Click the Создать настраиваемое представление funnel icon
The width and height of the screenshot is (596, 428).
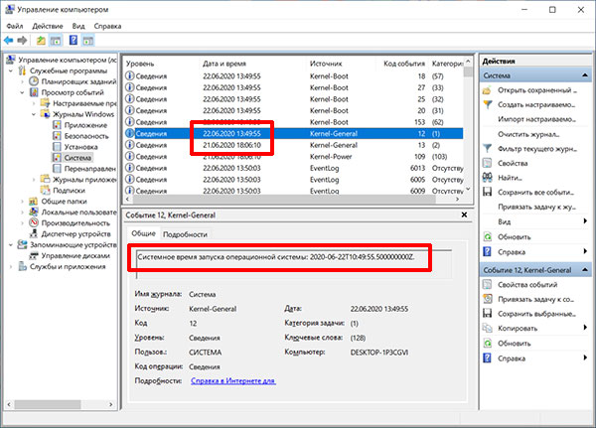(x=488, y=104)
